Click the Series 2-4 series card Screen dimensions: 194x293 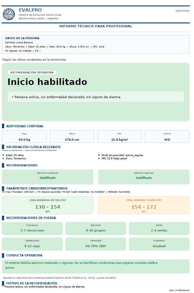point(159,229)
